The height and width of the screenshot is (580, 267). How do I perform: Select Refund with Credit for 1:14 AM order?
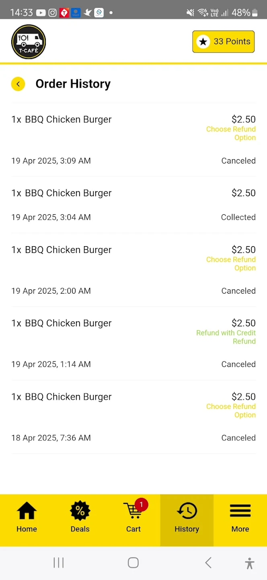click(226, 337)
